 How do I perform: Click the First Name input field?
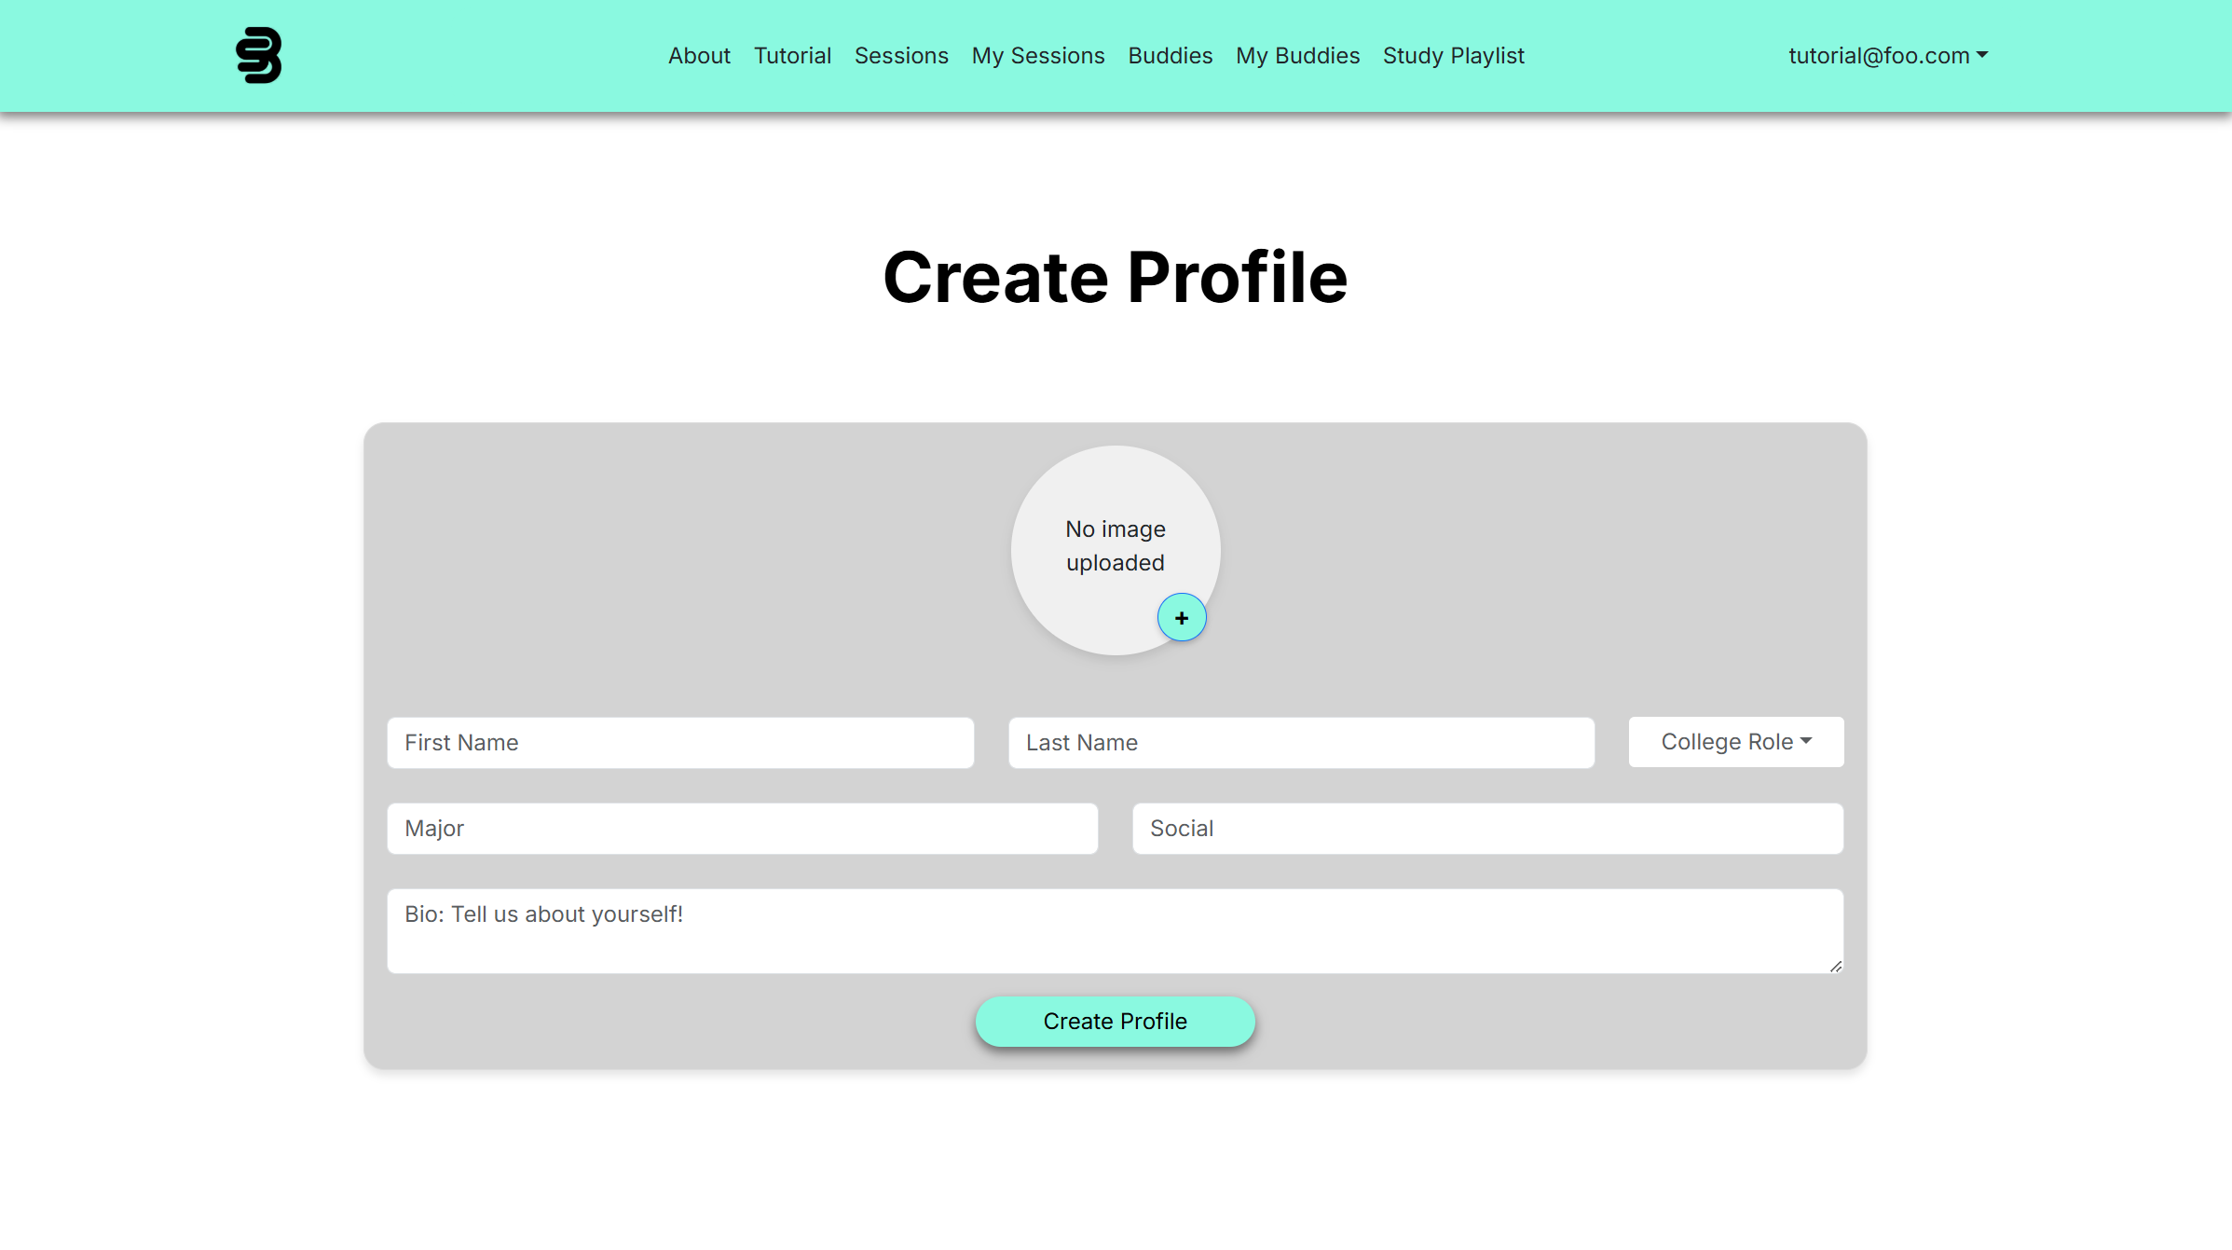[x=680, y=742]
